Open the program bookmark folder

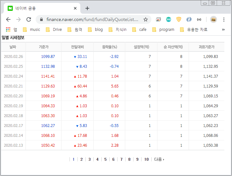pos(163,30)
